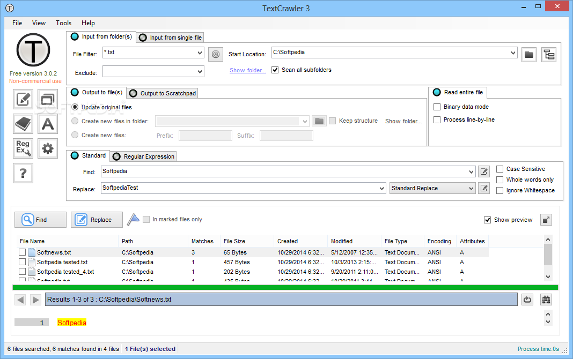Select Update original files radio button

click(75, 107)
